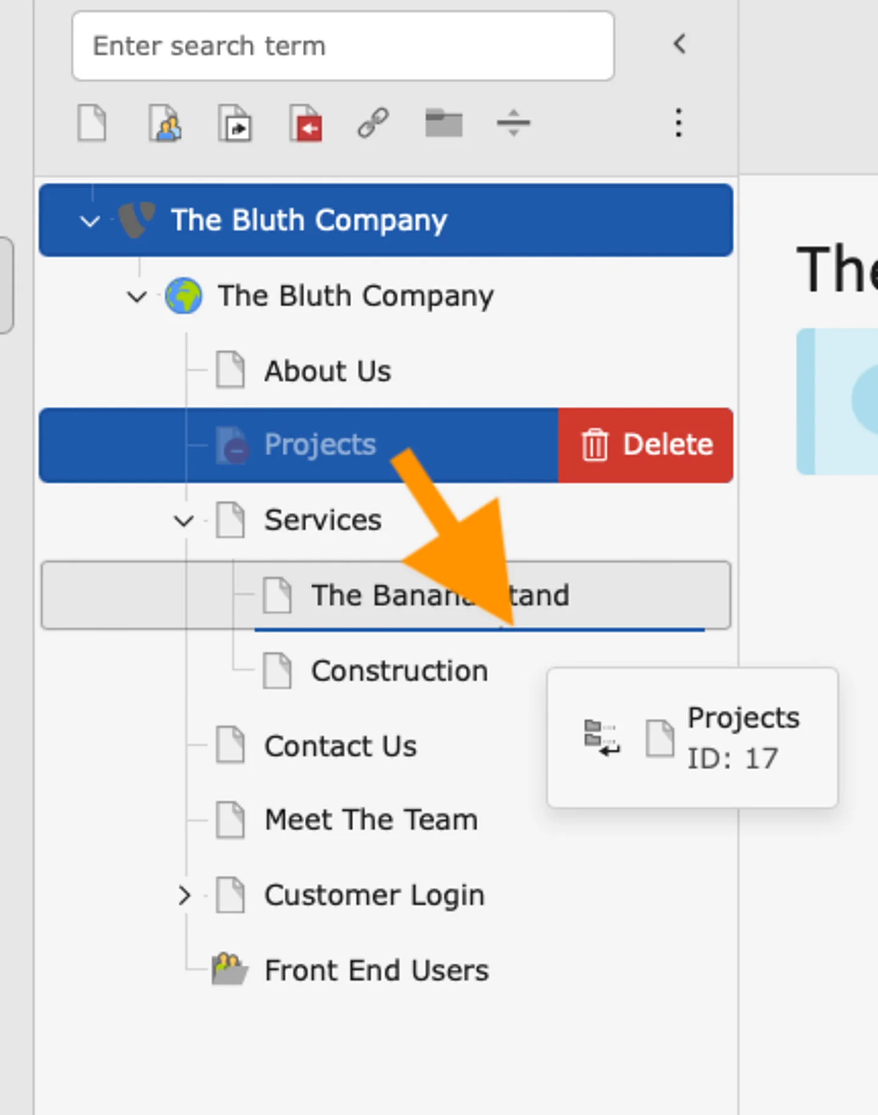The height and width of the screenshot is (1115, 878).
Task: Open the three-dot more options menu
Action: pyautogui.click(x=678, y=123)
